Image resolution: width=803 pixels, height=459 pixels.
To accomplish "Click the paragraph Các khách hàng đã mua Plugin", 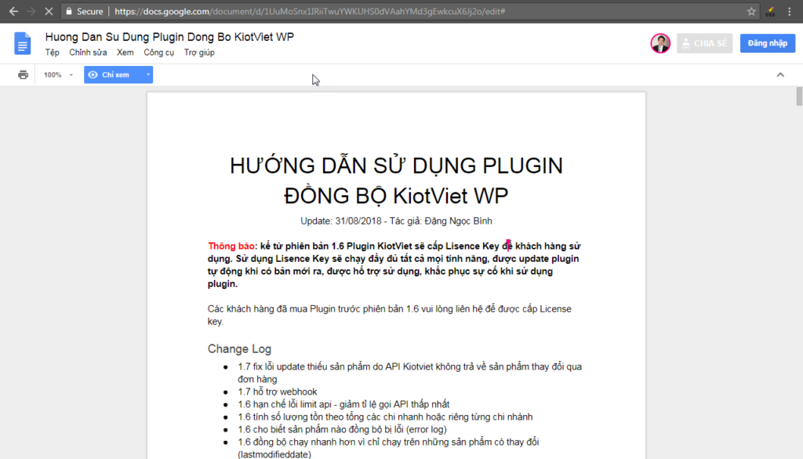I will coord(389,315).
